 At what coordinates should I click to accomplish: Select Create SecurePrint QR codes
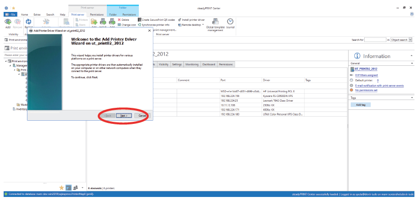(156, 20)
